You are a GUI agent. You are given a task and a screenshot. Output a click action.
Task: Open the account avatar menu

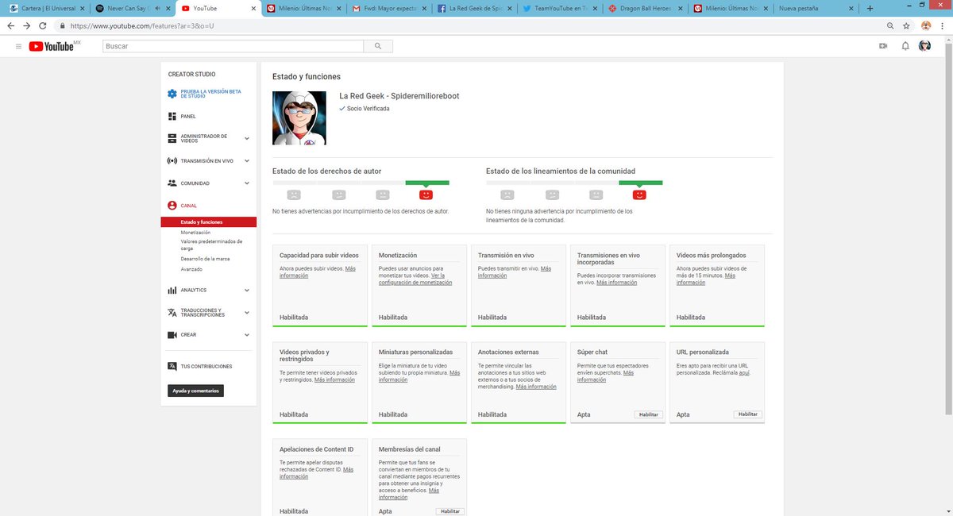(924, 46)
